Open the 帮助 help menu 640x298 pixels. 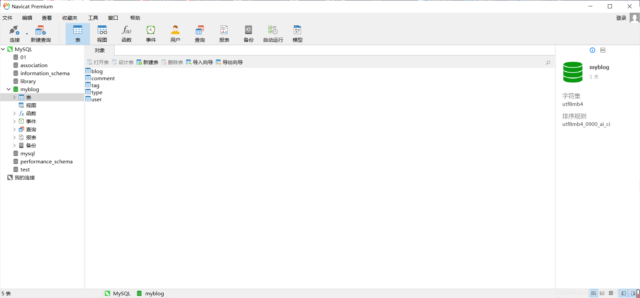135,18
